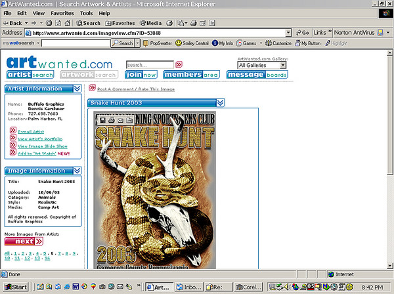Expand the address bar dropdown
Viewport: 394px width, 294px height.
[288, 33]
